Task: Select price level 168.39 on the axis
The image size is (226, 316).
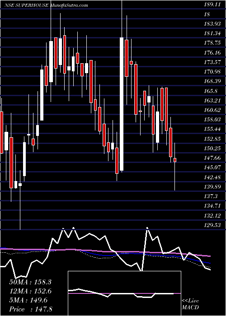Action: click(212, 82)
